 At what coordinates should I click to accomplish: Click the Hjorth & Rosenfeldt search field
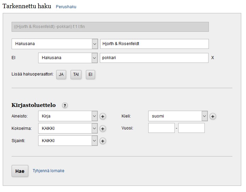[154, 44]
